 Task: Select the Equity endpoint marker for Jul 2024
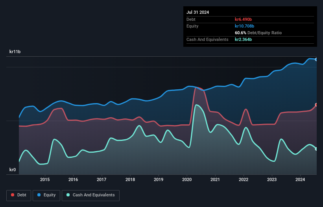click(316, 59)
